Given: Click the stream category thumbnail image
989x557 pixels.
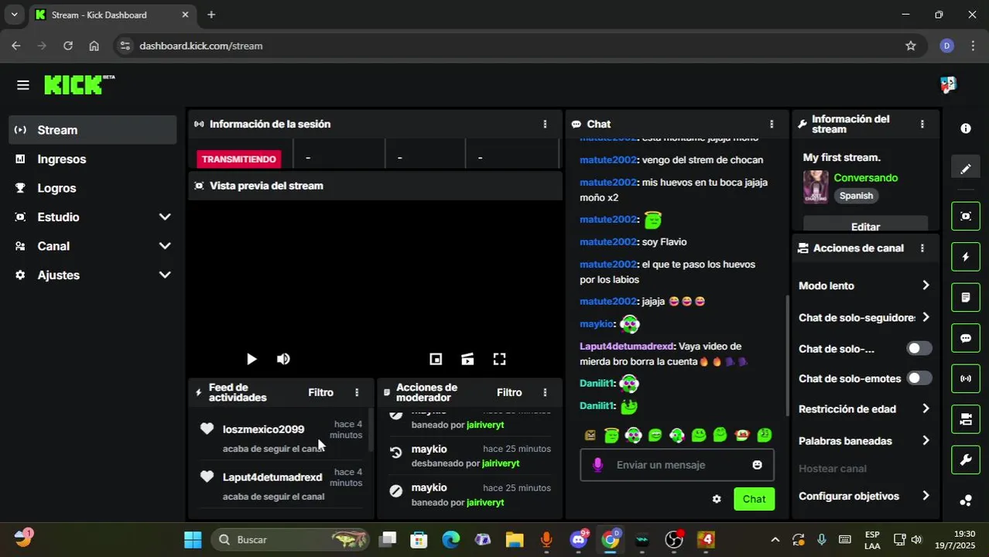Looking at the screenshot, I should point(816,186).
